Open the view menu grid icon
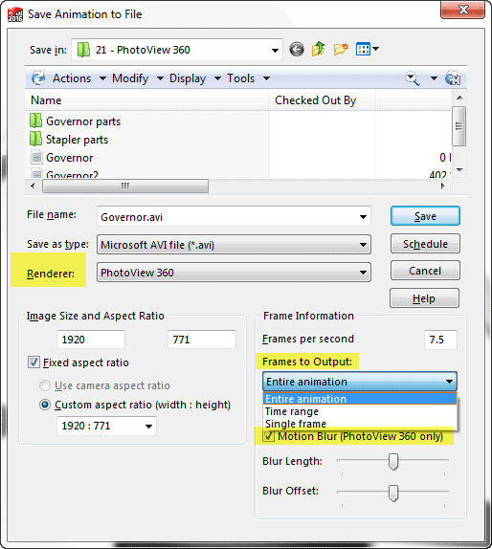The height and width of the screenshot is (549, 492). pos(368,49)
